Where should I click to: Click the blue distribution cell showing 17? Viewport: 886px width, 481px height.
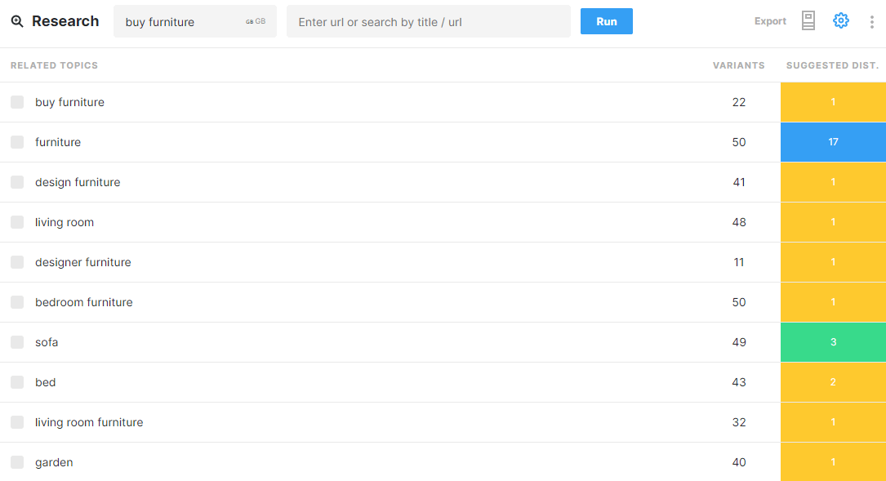point(833,142)
